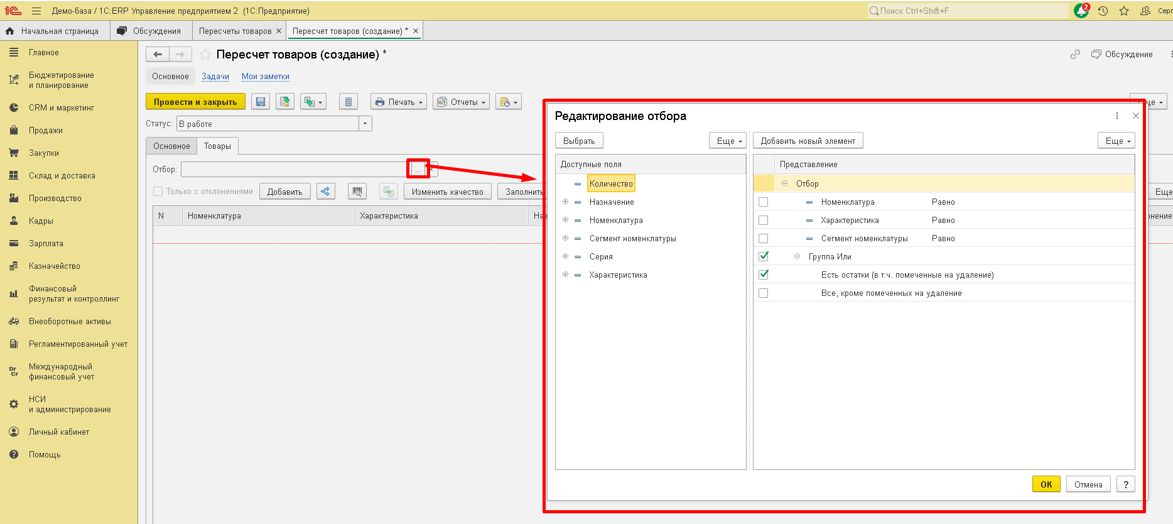The image size is (1173, 524).
Task: Open the Задачи link
Action: click(x=215, y=77)
